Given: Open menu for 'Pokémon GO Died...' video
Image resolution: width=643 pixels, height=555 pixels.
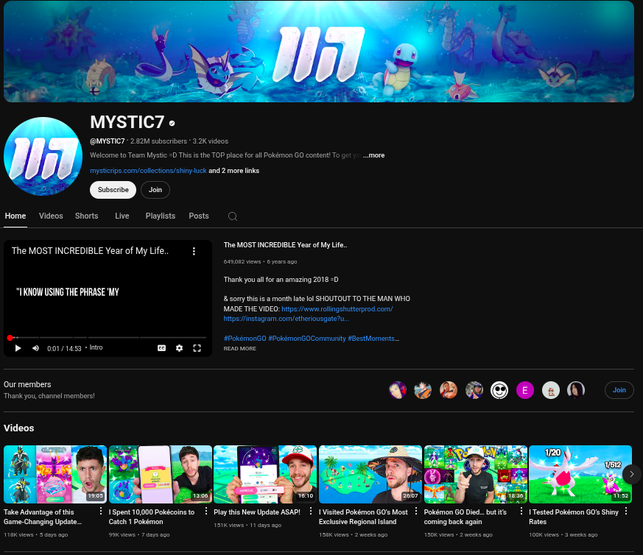Looking at the screenshot, I should (x=521, y=511).
